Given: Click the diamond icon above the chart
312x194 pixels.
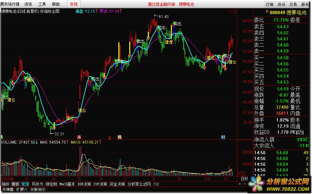Looking at the screenshot, I should pyautogui.click(x=230, y=11).
